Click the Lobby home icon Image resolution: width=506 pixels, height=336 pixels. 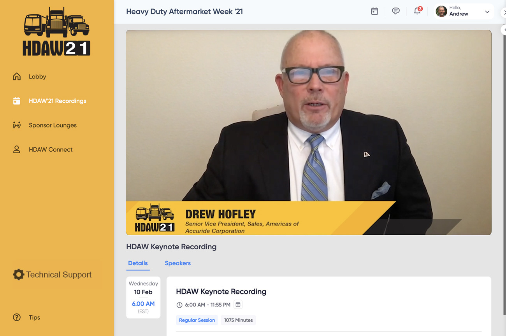[17, 76]
